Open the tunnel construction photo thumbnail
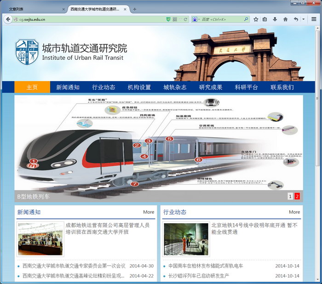Image resolution: width=322 pixels, height=284 pixels. click(186, 239)
